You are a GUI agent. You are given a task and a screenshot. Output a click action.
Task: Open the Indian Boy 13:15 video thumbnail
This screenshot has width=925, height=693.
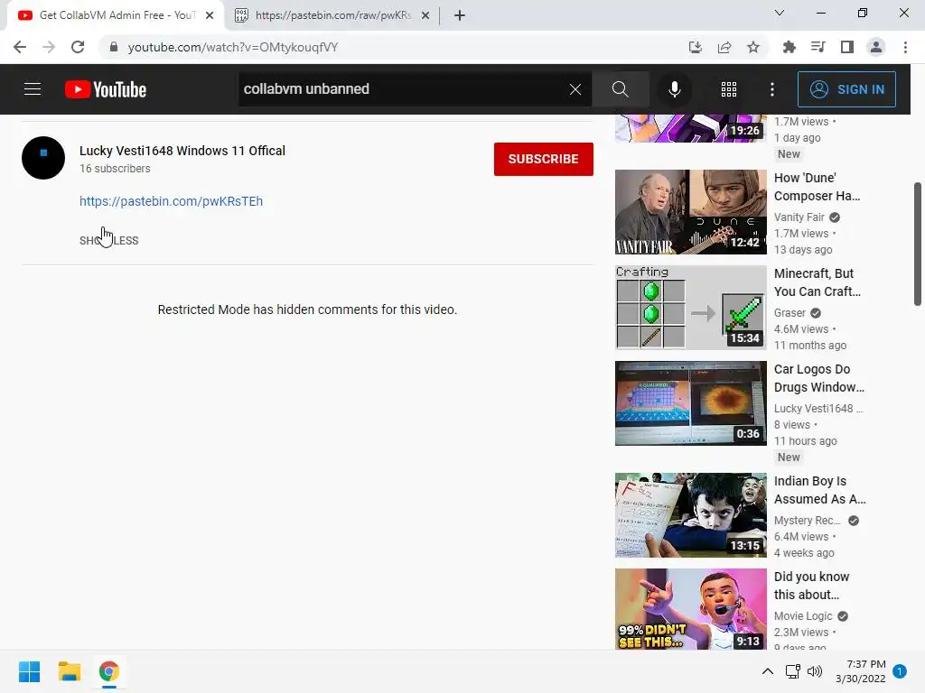pos(691,515)
